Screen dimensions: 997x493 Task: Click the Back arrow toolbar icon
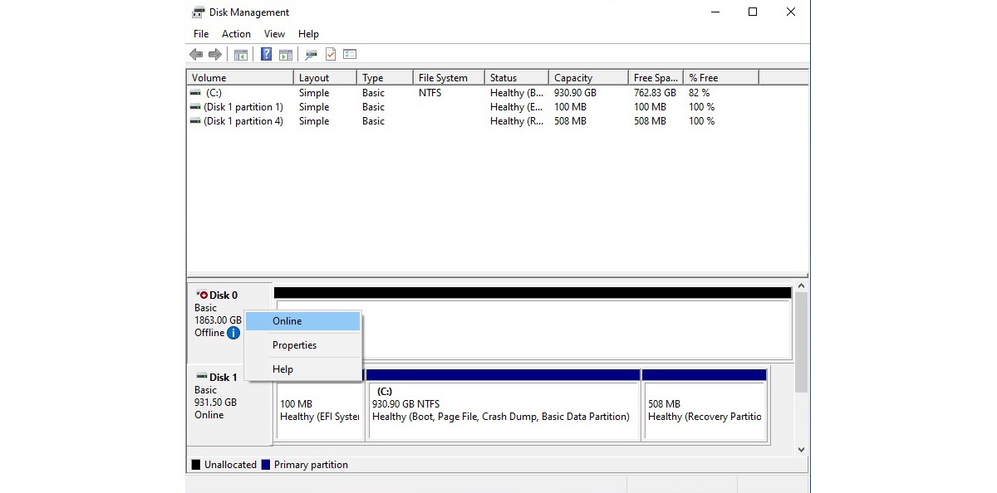196,55
